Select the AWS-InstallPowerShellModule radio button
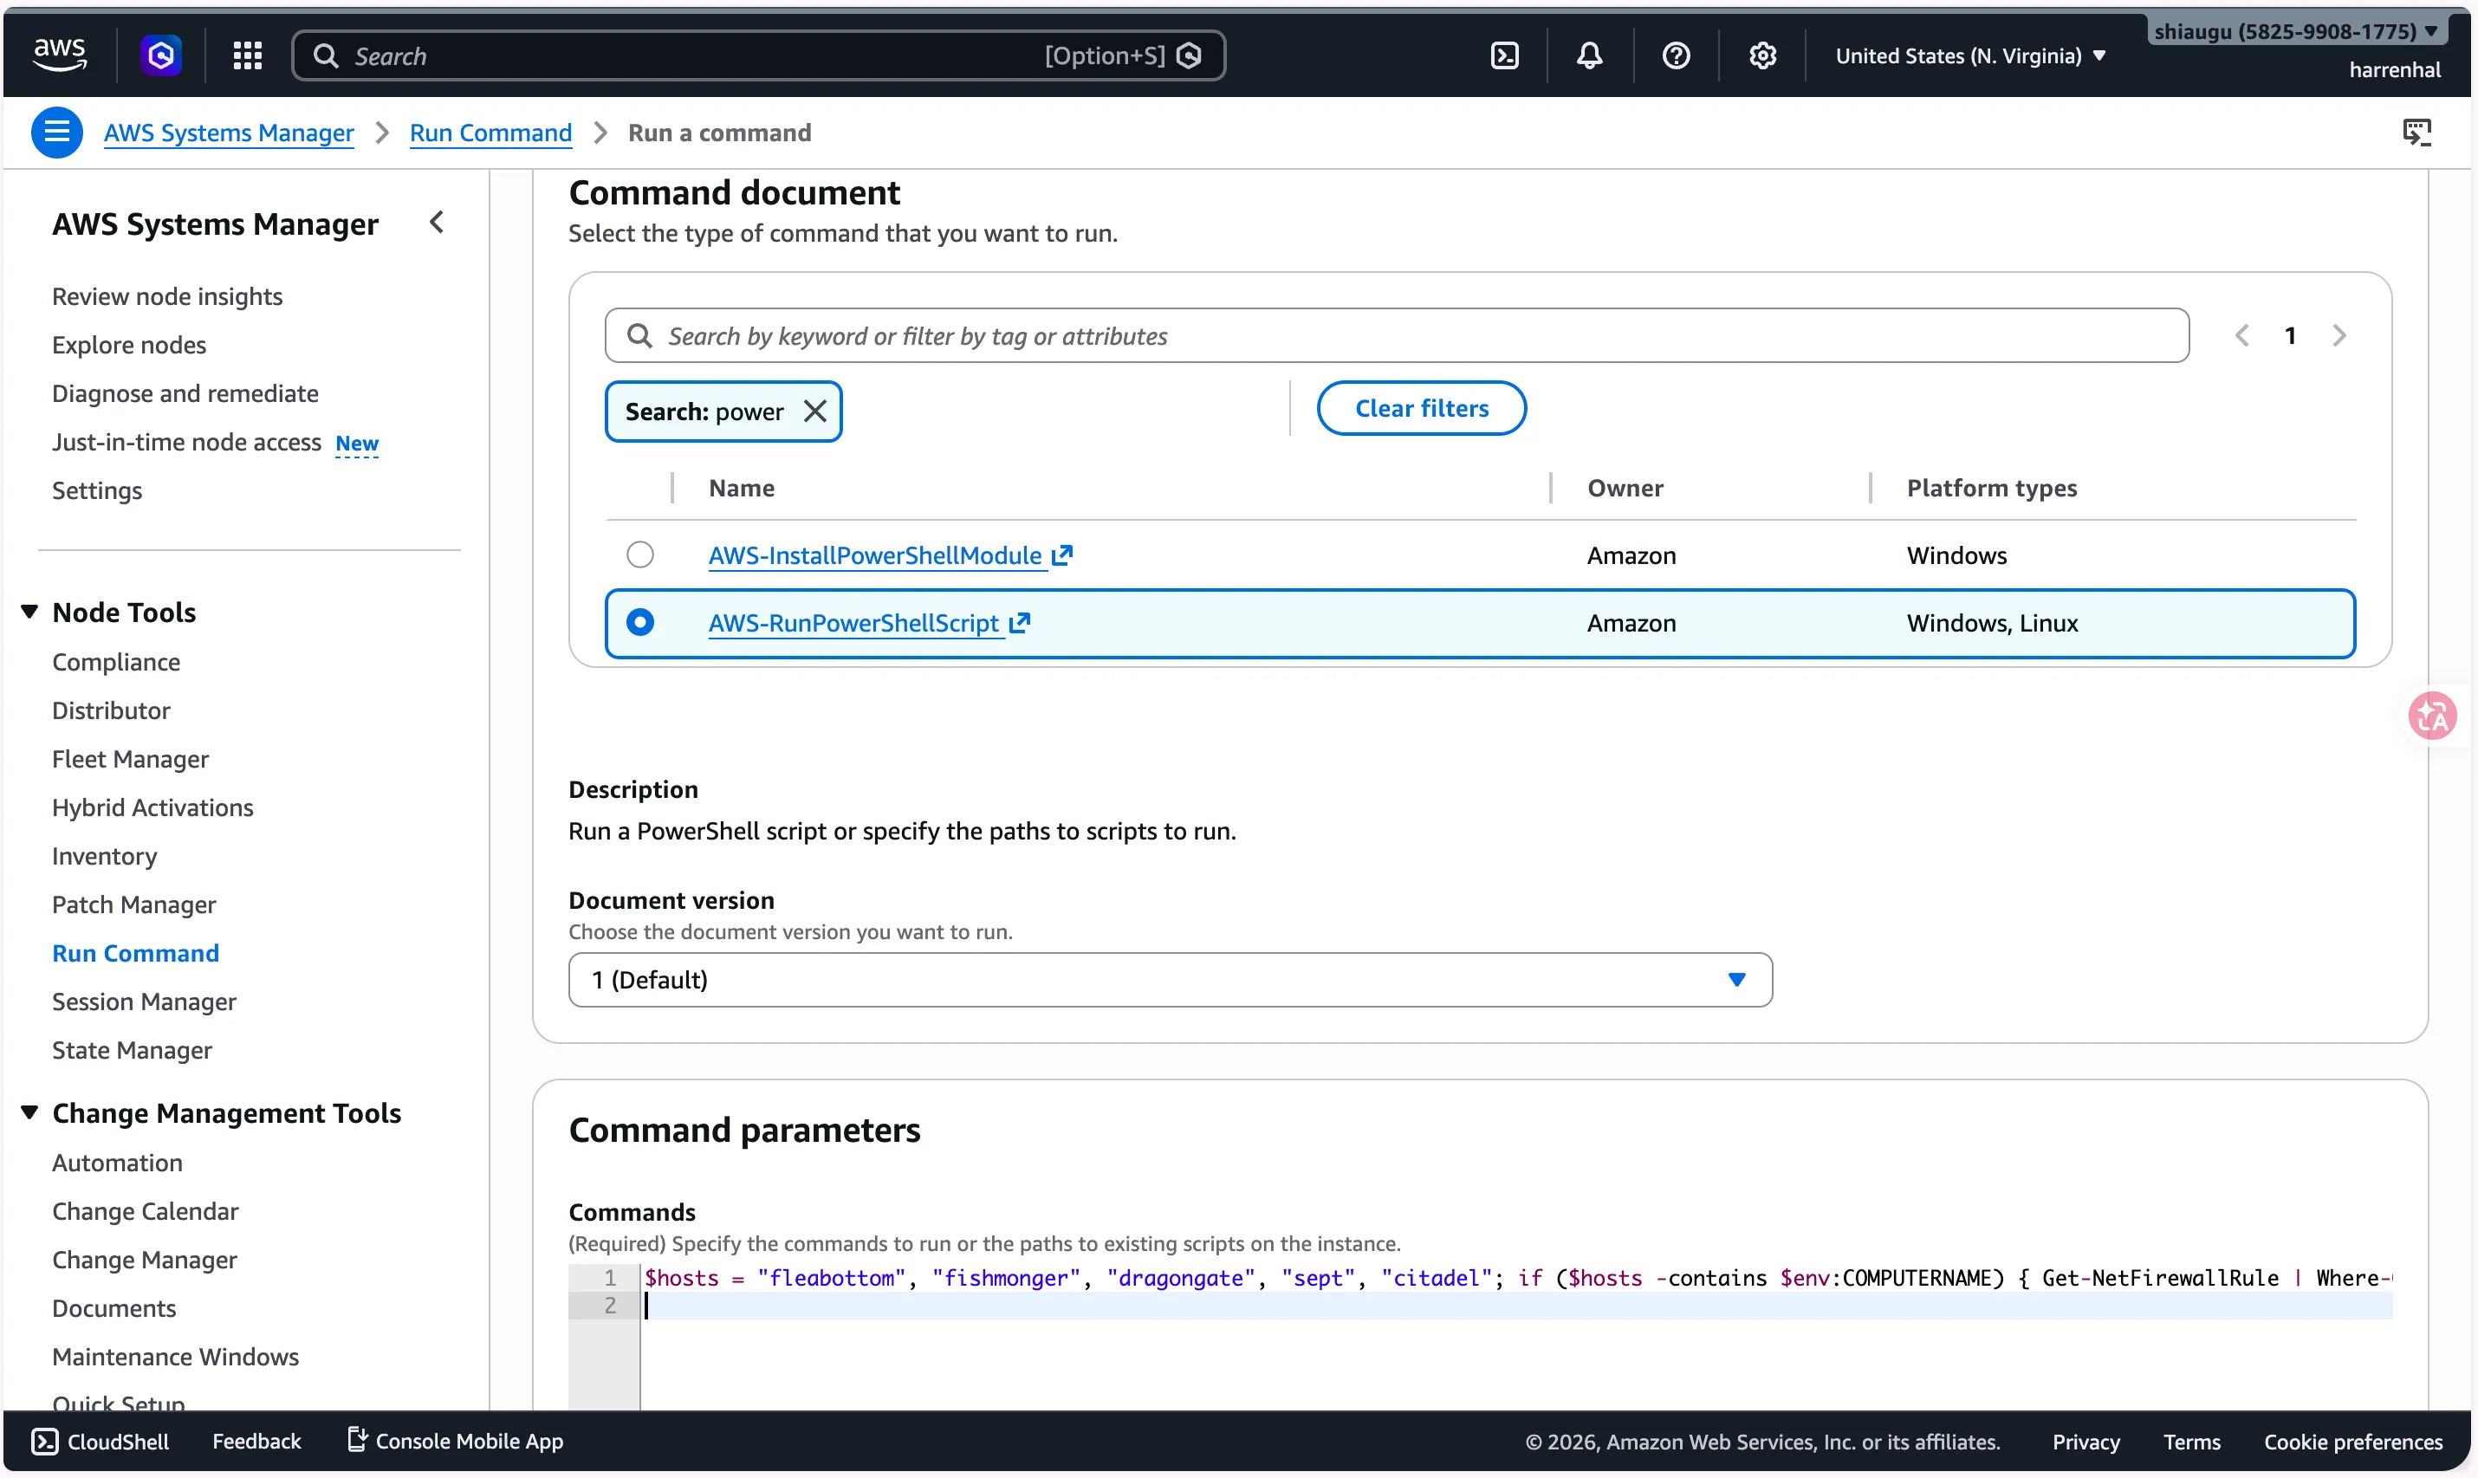The image size is (2478, 1478). 640,554
